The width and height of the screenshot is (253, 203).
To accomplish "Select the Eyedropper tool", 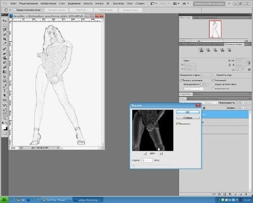I will coord(4,43).
